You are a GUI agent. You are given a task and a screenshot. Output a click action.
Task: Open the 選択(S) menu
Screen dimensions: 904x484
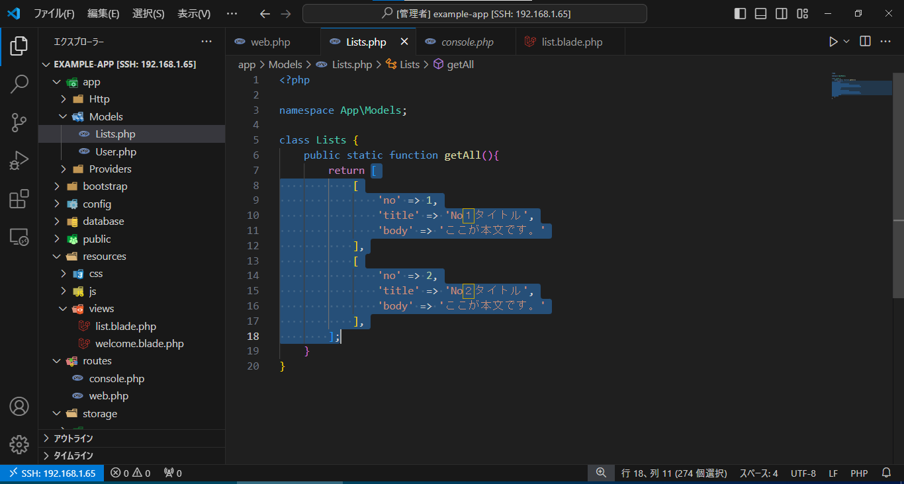pyautogui.click(x=148, y=13)
